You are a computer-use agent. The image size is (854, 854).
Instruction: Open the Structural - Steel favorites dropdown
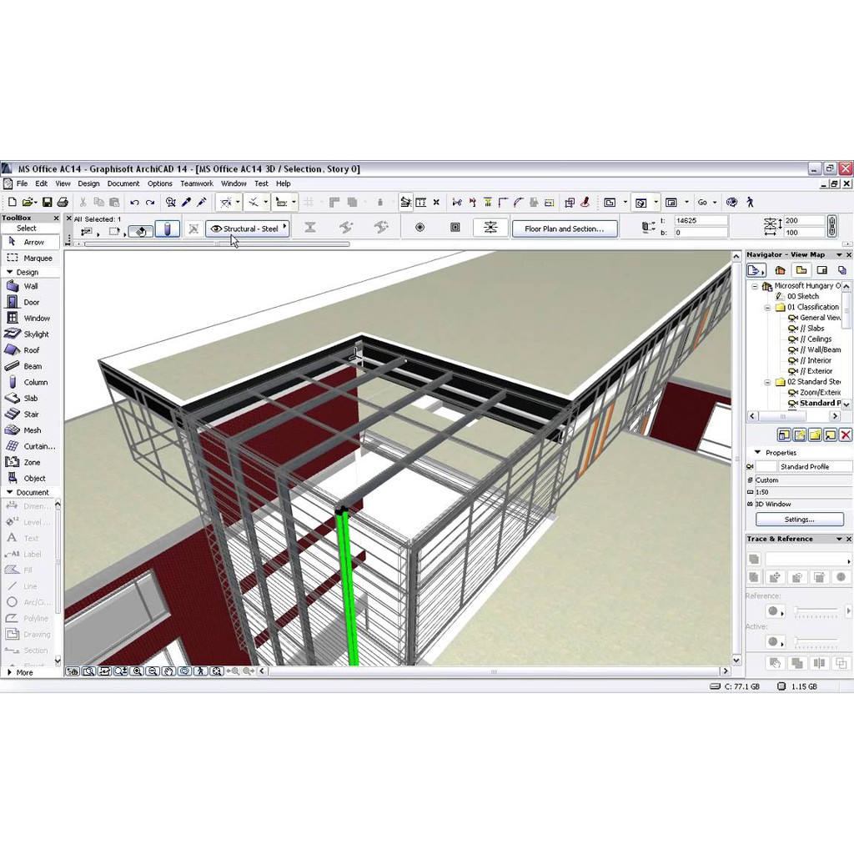tap(284, 228)
